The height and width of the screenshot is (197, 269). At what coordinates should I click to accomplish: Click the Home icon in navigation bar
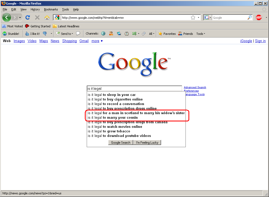[47, 18]
